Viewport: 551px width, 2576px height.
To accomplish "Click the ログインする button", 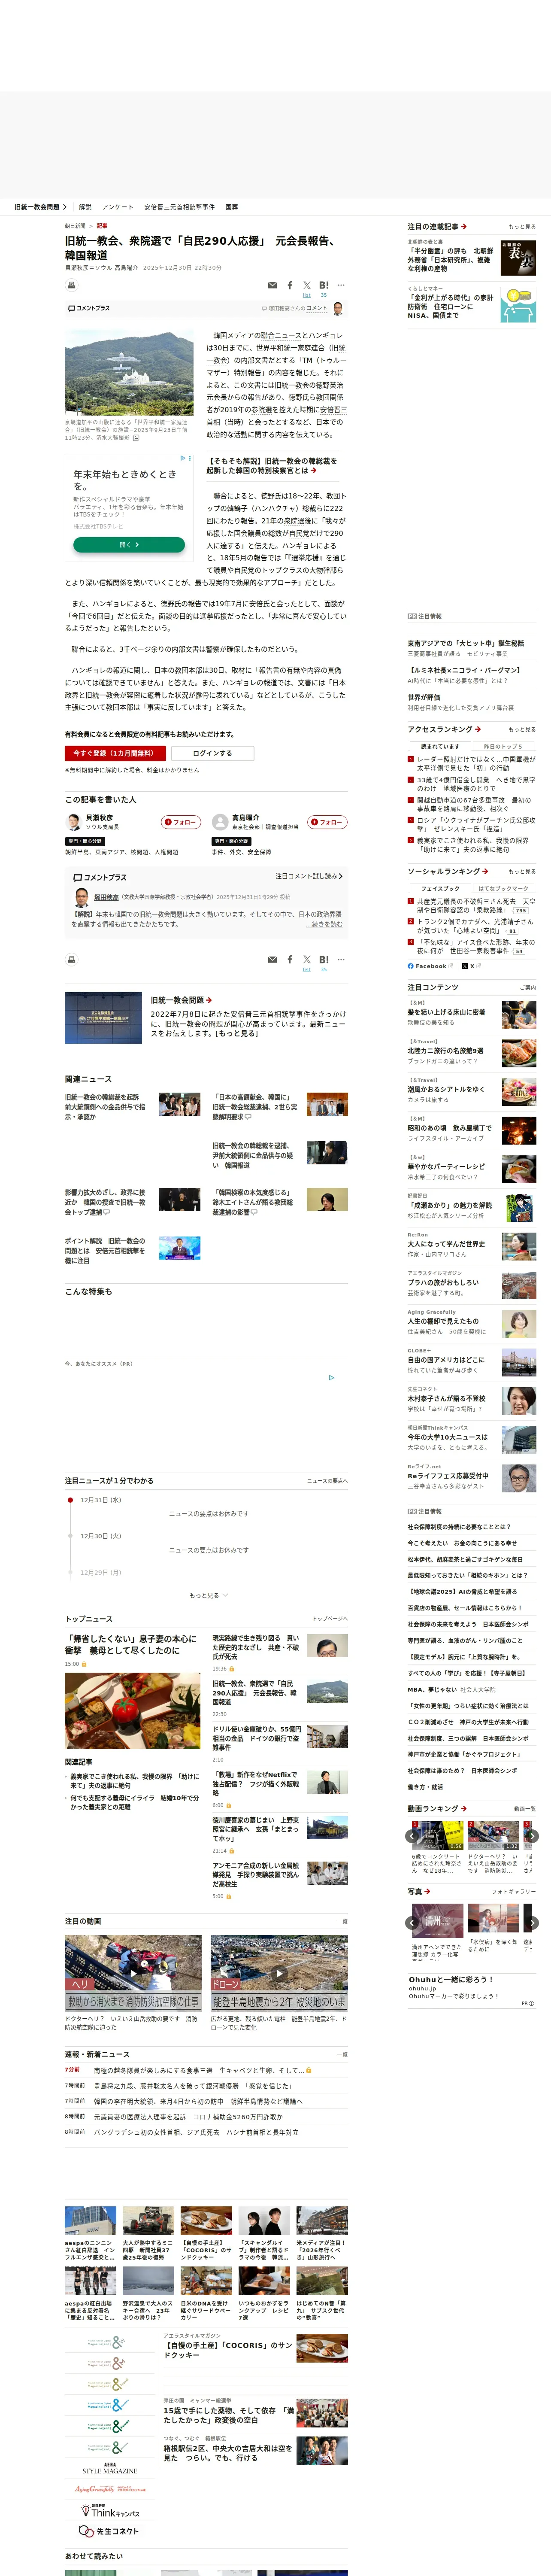I will (212, 753).
